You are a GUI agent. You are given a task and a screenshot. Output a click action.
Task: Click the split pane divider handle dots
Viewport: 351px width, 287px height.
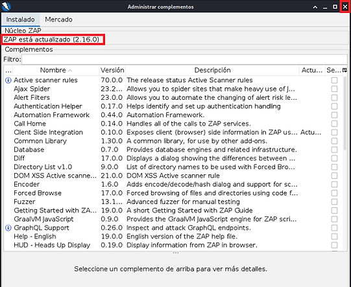[175, 253]
